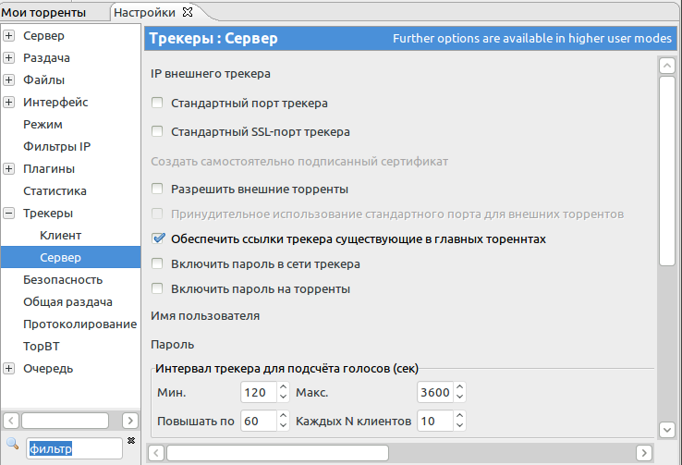The image size is (682, 465).
Task: Switch to the Мои торренты tab
Action: (43, 13)
